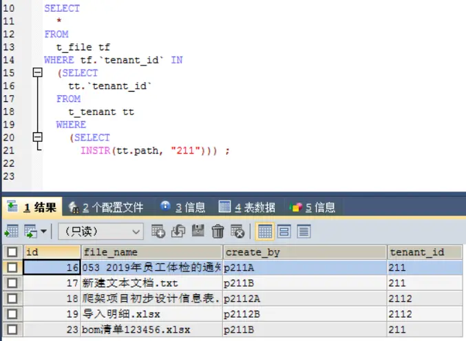Switch to form view icon

(x=284, y=231)
